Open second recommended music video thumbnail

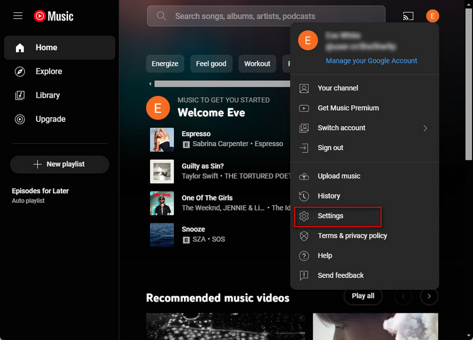375,326
